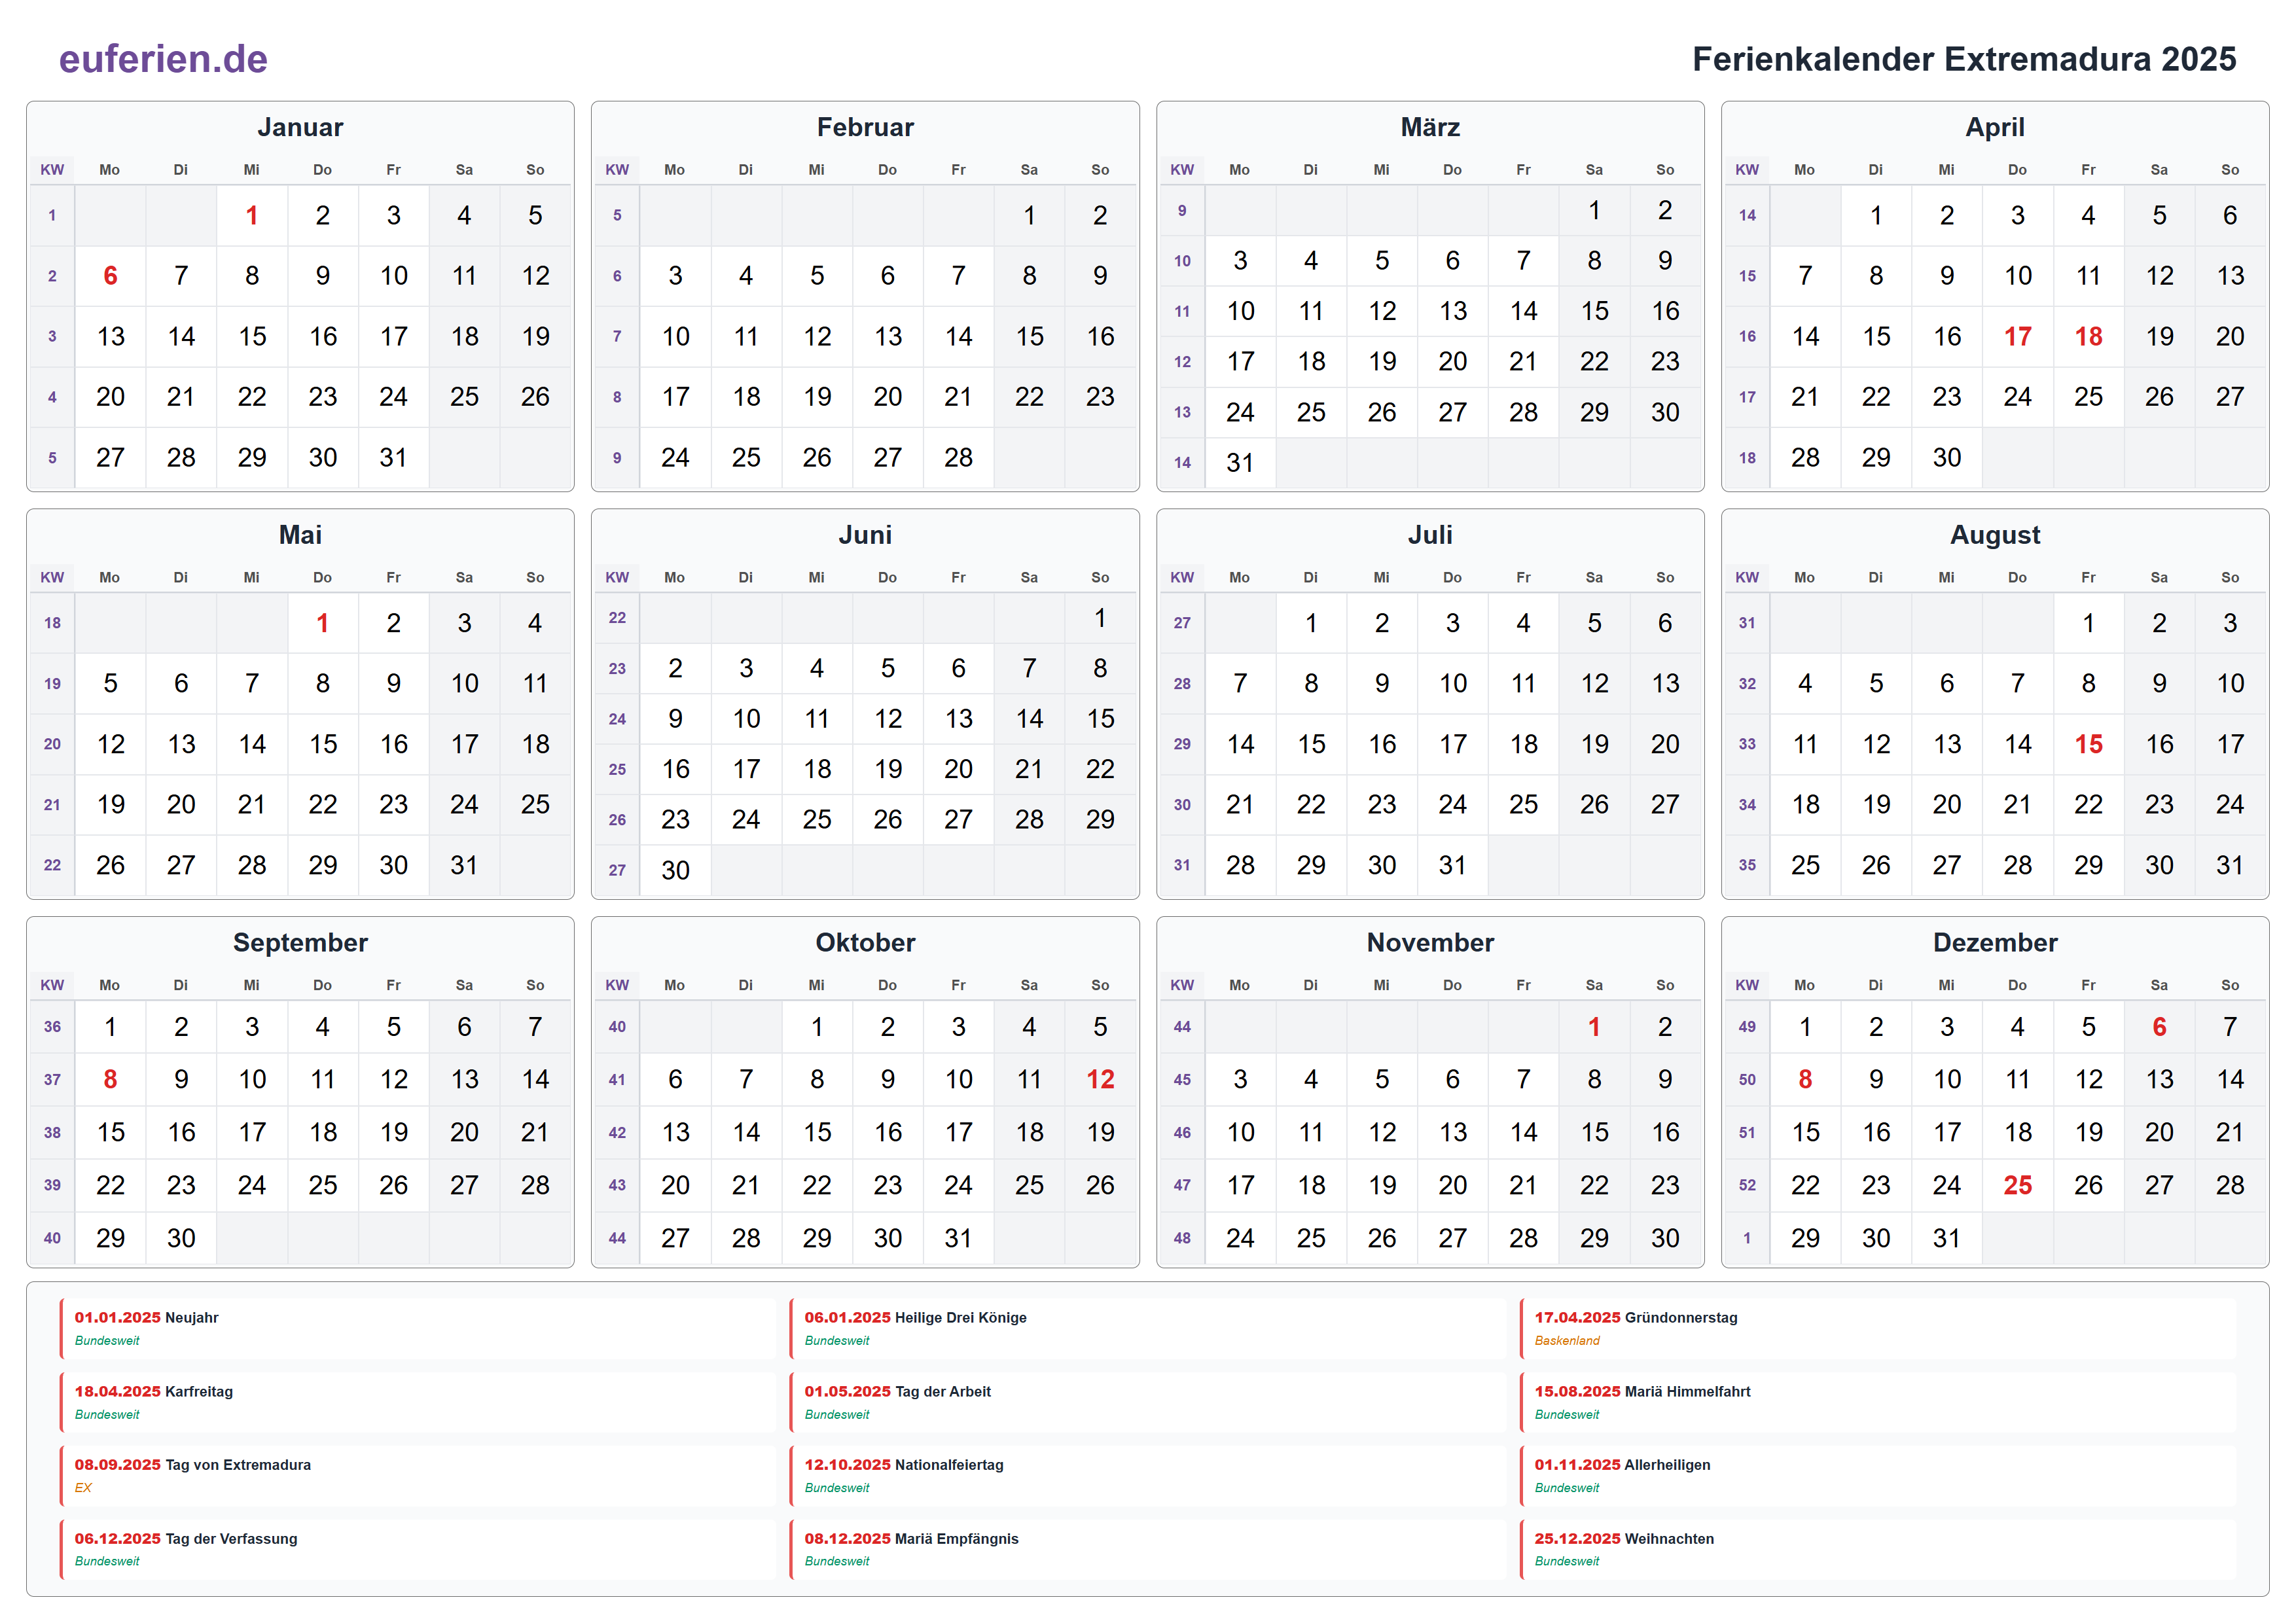
Task: Click week number 14 in März
Action: coord(1182,463)
